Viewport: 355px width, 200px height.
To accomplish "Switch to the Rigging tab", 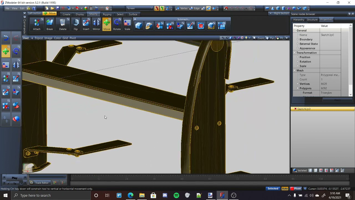I will (107, 14).
